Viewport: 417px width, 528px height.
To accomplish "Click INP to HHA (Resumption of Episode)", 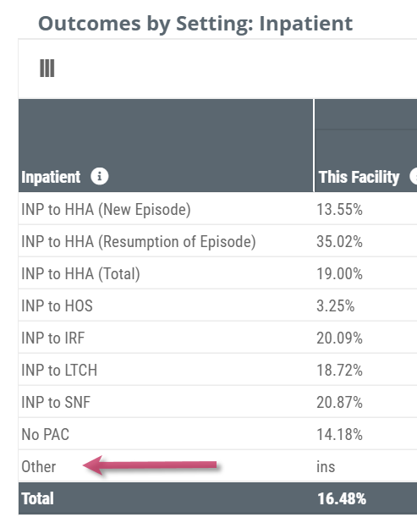I will tap(139, 242).
